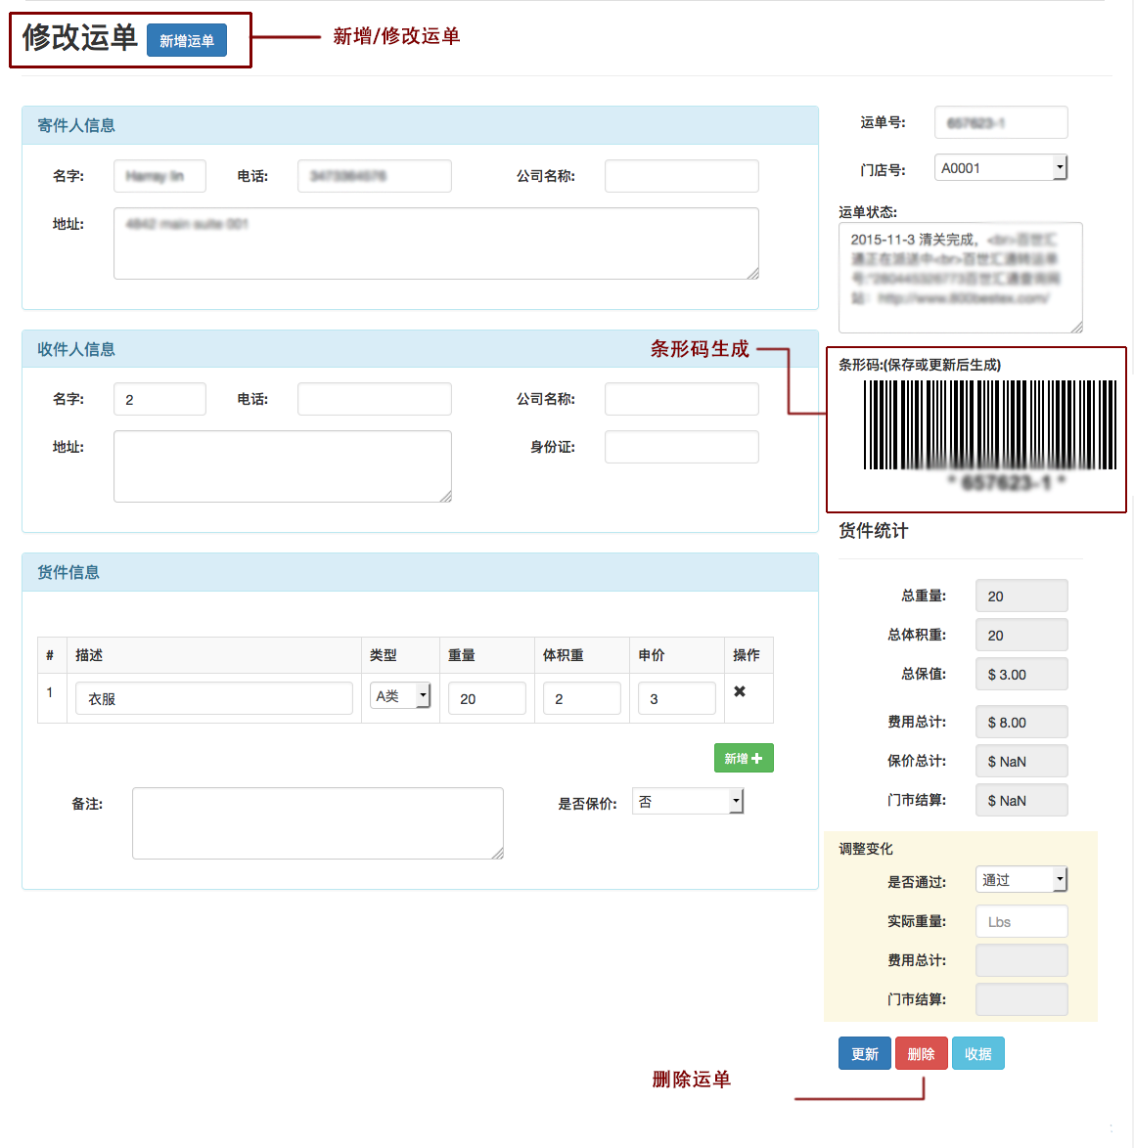1134x1148 pixels.
Task: Delete the goods row with X icon
Action: pyautogui.click(x=740, y=691)
